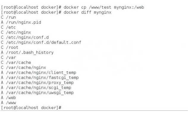Click the /var/cache/nginx/fastcgi_temp line
The width and height of the screenshot is (190, 114).
(x=40, y=78)
